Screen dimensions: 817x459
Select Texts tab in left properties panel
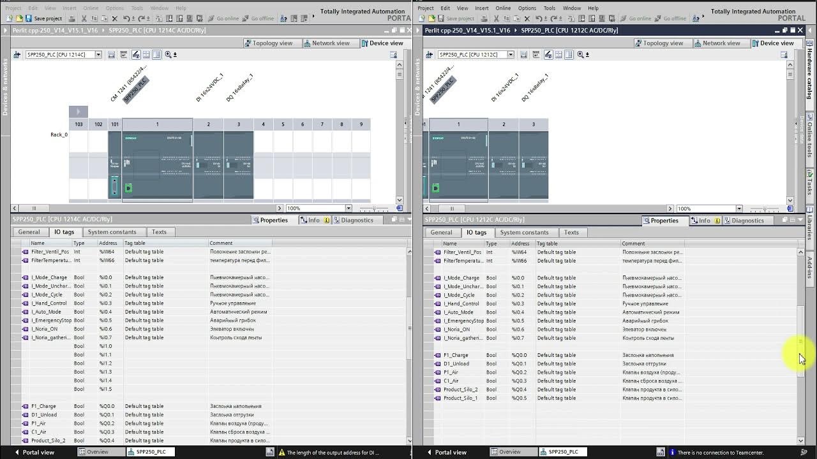[x=159, y=232]
